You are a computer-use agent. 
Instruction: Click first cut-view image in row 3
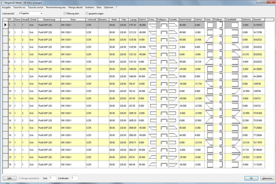(x=153, y=39)
